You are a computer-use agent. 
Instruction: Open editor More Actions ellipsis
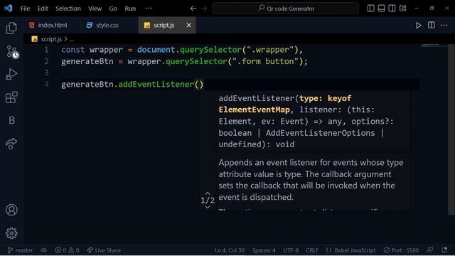point(444,26)
